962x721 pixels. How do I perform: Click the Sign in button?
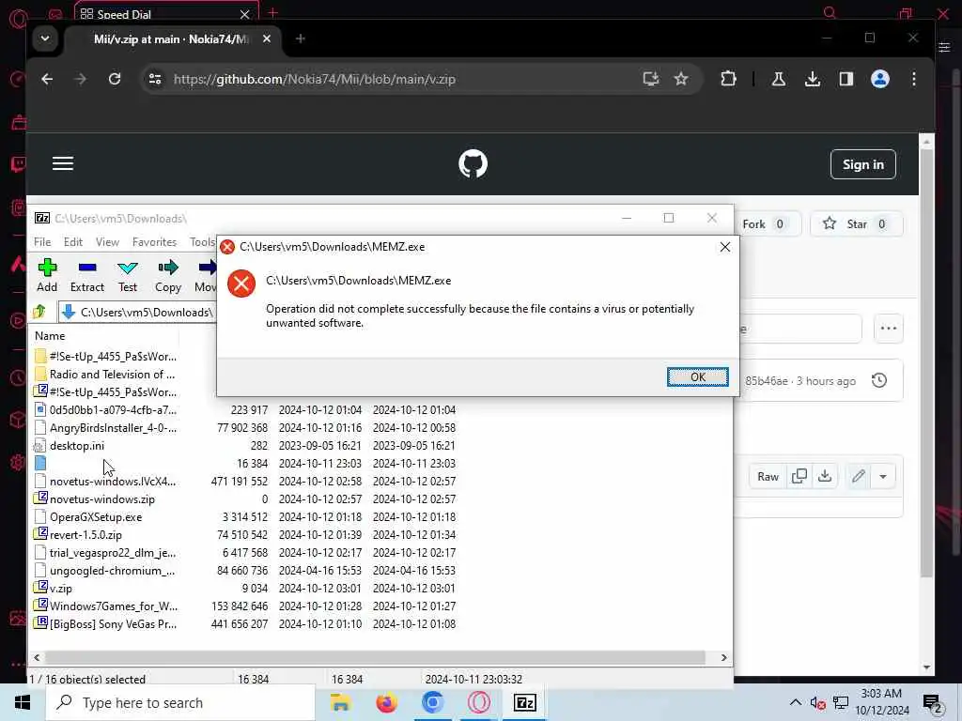[x=862, y=164]
